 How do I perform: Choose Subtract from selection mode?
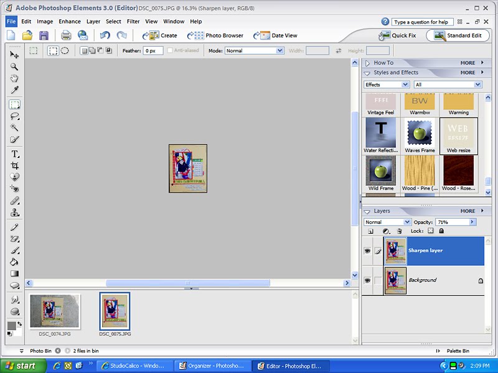click(100, 50)
